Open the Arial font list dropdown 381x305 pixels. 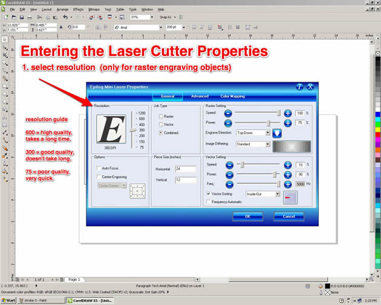161,27
